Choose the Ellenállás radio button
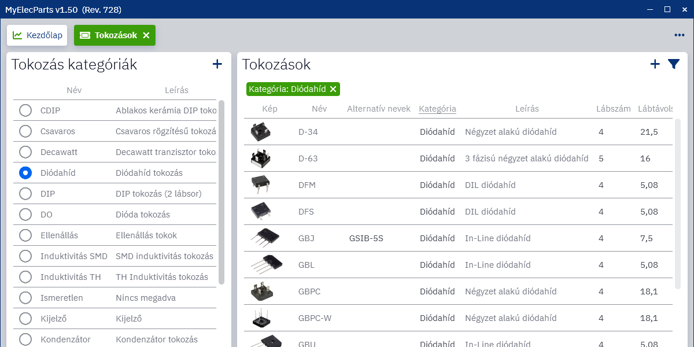694x347 pixels. pos(25,235)
